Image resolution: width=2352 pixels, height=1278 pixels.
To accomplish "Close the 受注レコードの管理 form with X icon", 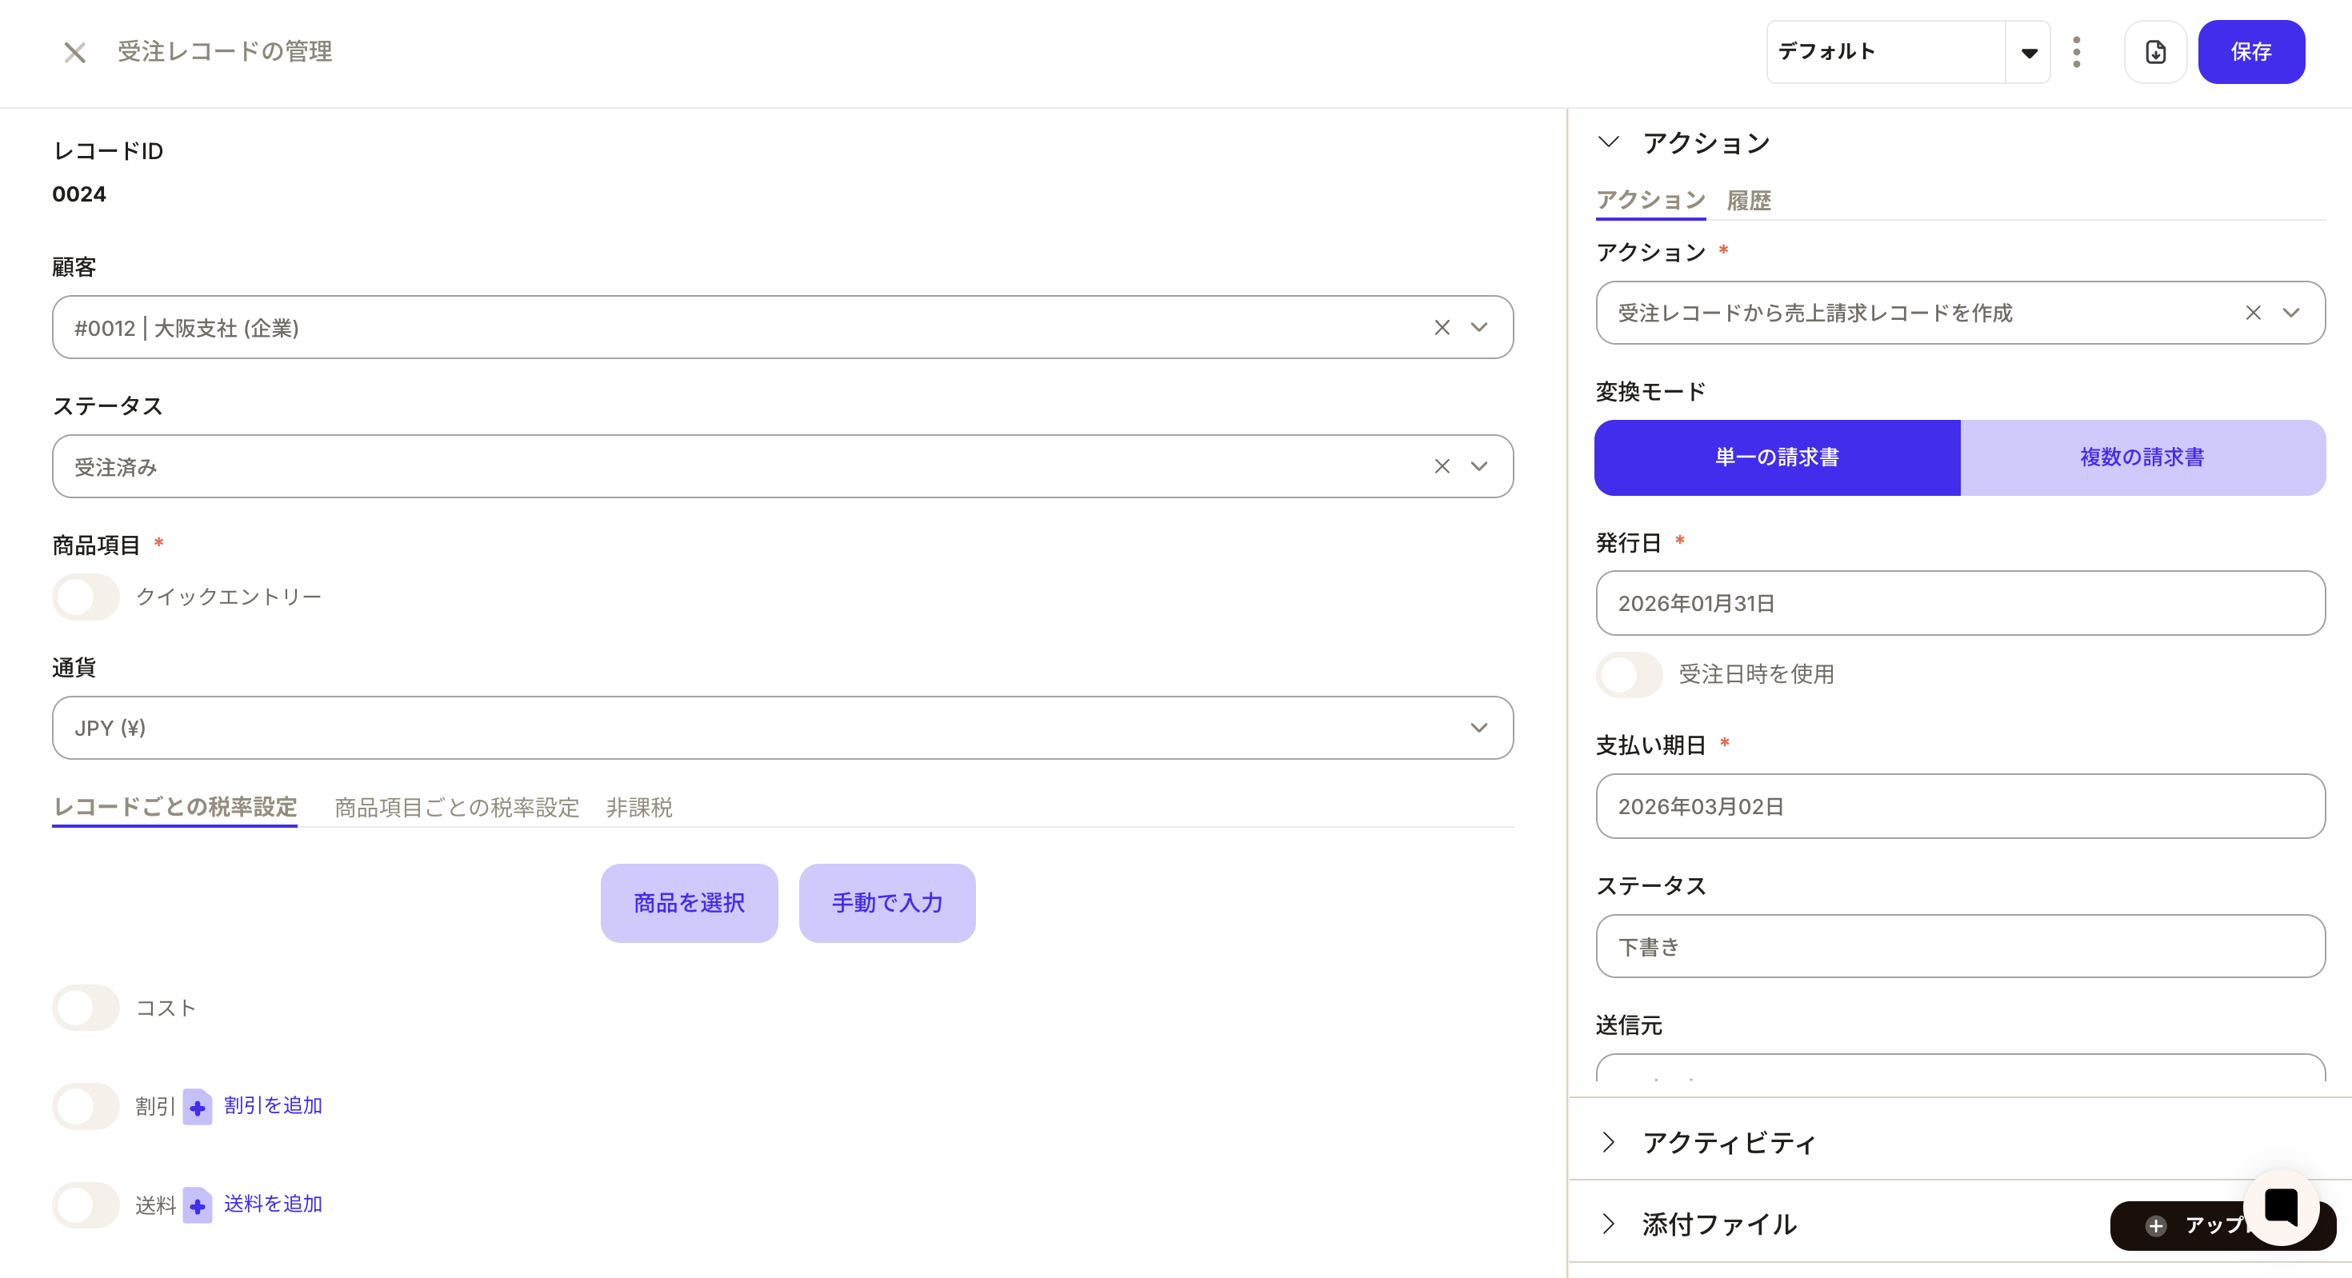I will 75,52.
